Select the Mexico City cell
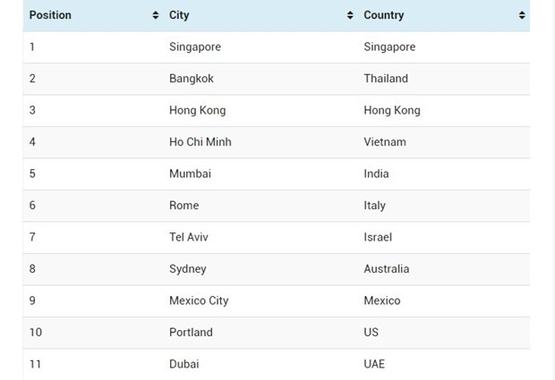Viewport: 555px width, 380px height. coord(199,300)
